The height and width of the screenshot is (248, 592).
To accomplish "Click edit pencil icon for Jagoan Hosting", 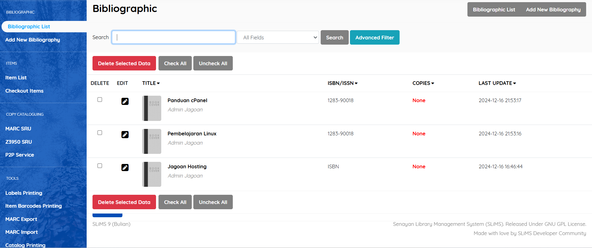I will pos(125,167).
